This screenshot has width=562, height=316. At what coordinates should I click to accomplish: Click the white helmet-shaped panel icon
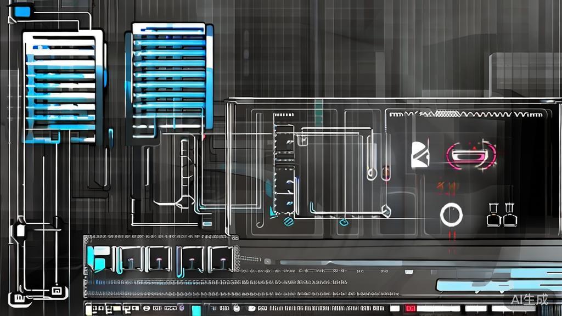pyautogui.click(x=420, y=154)
